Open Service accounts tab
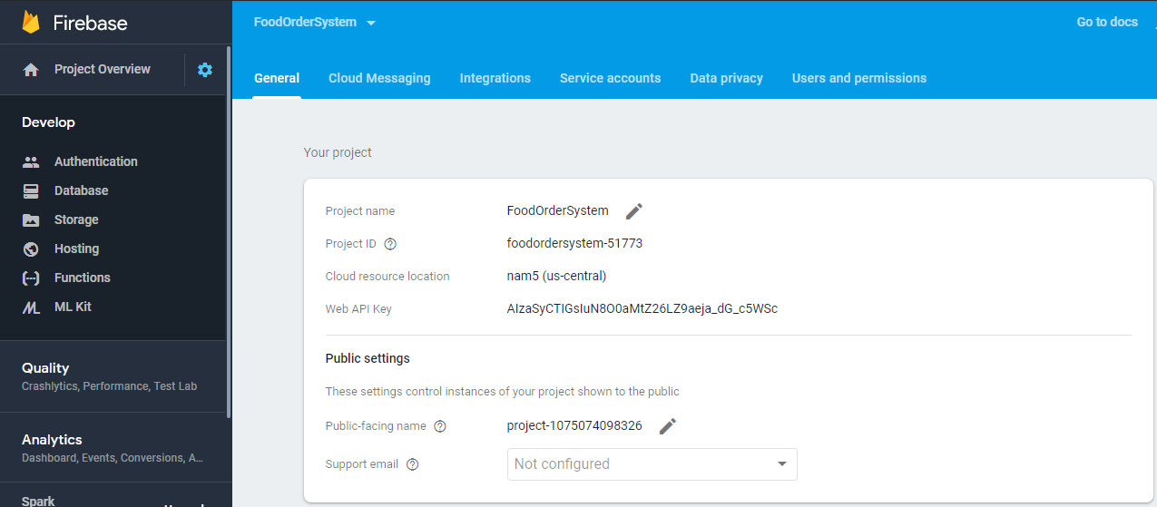1157x507 pixels. pos(610,78)
